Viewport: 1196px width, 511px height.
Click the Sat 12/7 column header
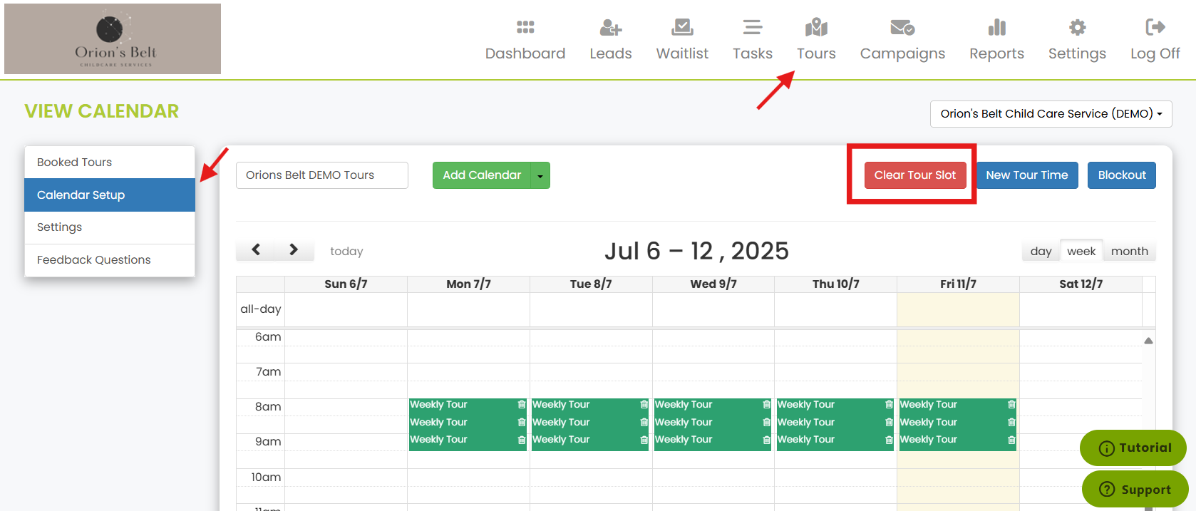1081,284
